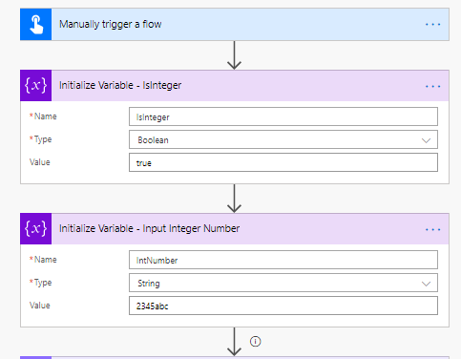
Task: Edit the Value field containing 2345abc
Action: tap(283, 306)
